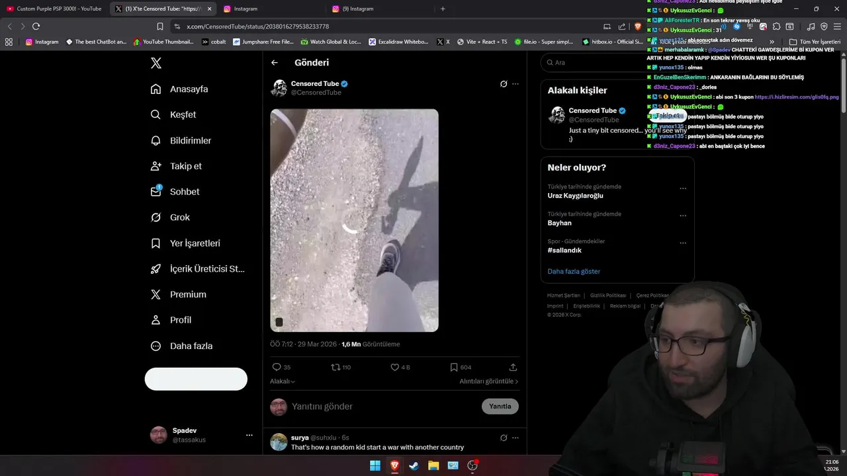The height and width of the screenshot is (476, 847).
Task: Reload the page
Action: click(x=36, y=26)
